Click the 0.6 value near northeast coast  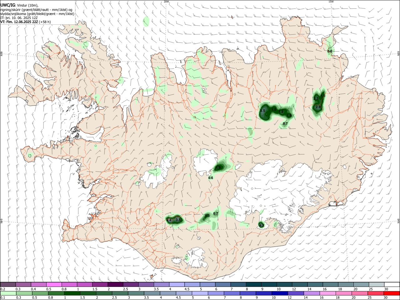(x=330, y=51)
